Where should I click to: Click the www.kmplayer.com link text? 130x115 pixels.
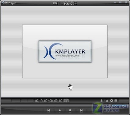67,56
